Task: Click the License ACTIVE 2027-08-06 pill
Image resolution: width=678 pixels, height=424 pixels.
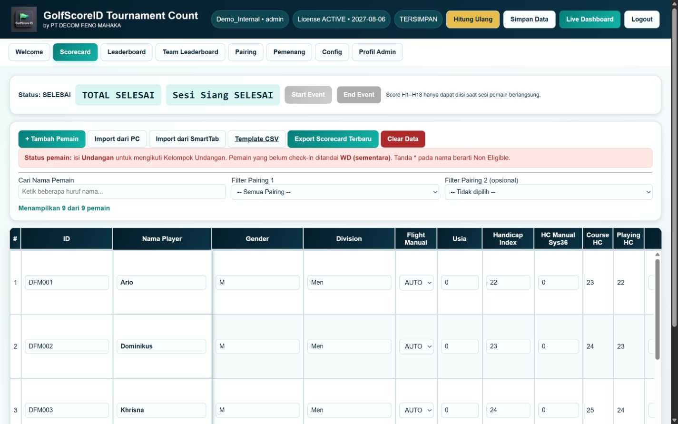Action: click(x=342, y=20)
